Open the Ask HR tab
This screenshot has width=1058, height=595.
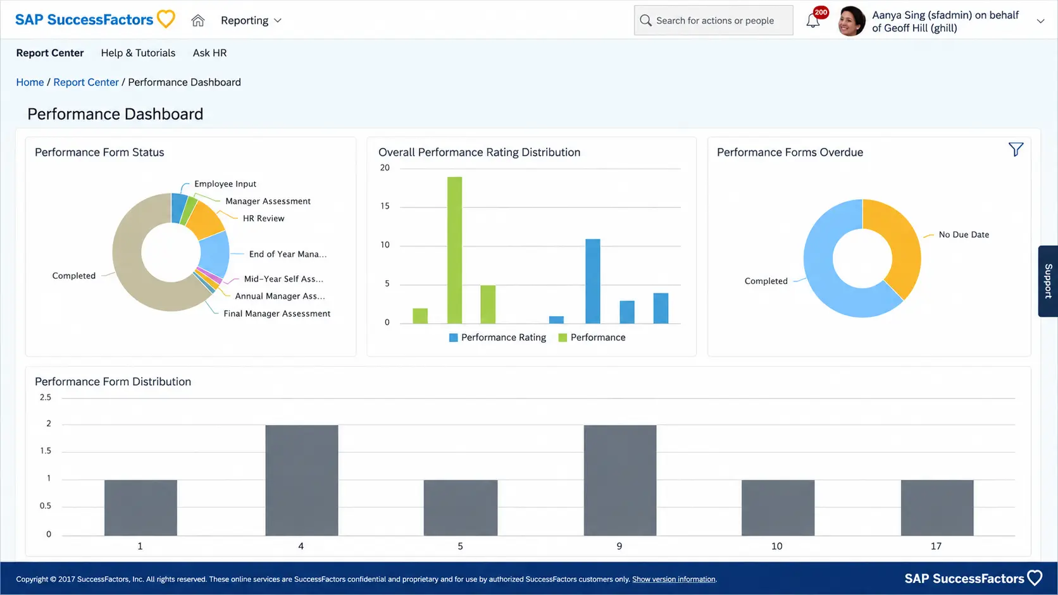point(209,53)
